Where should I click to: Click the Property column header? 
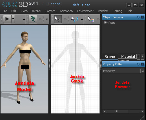(x=121, y=71)
